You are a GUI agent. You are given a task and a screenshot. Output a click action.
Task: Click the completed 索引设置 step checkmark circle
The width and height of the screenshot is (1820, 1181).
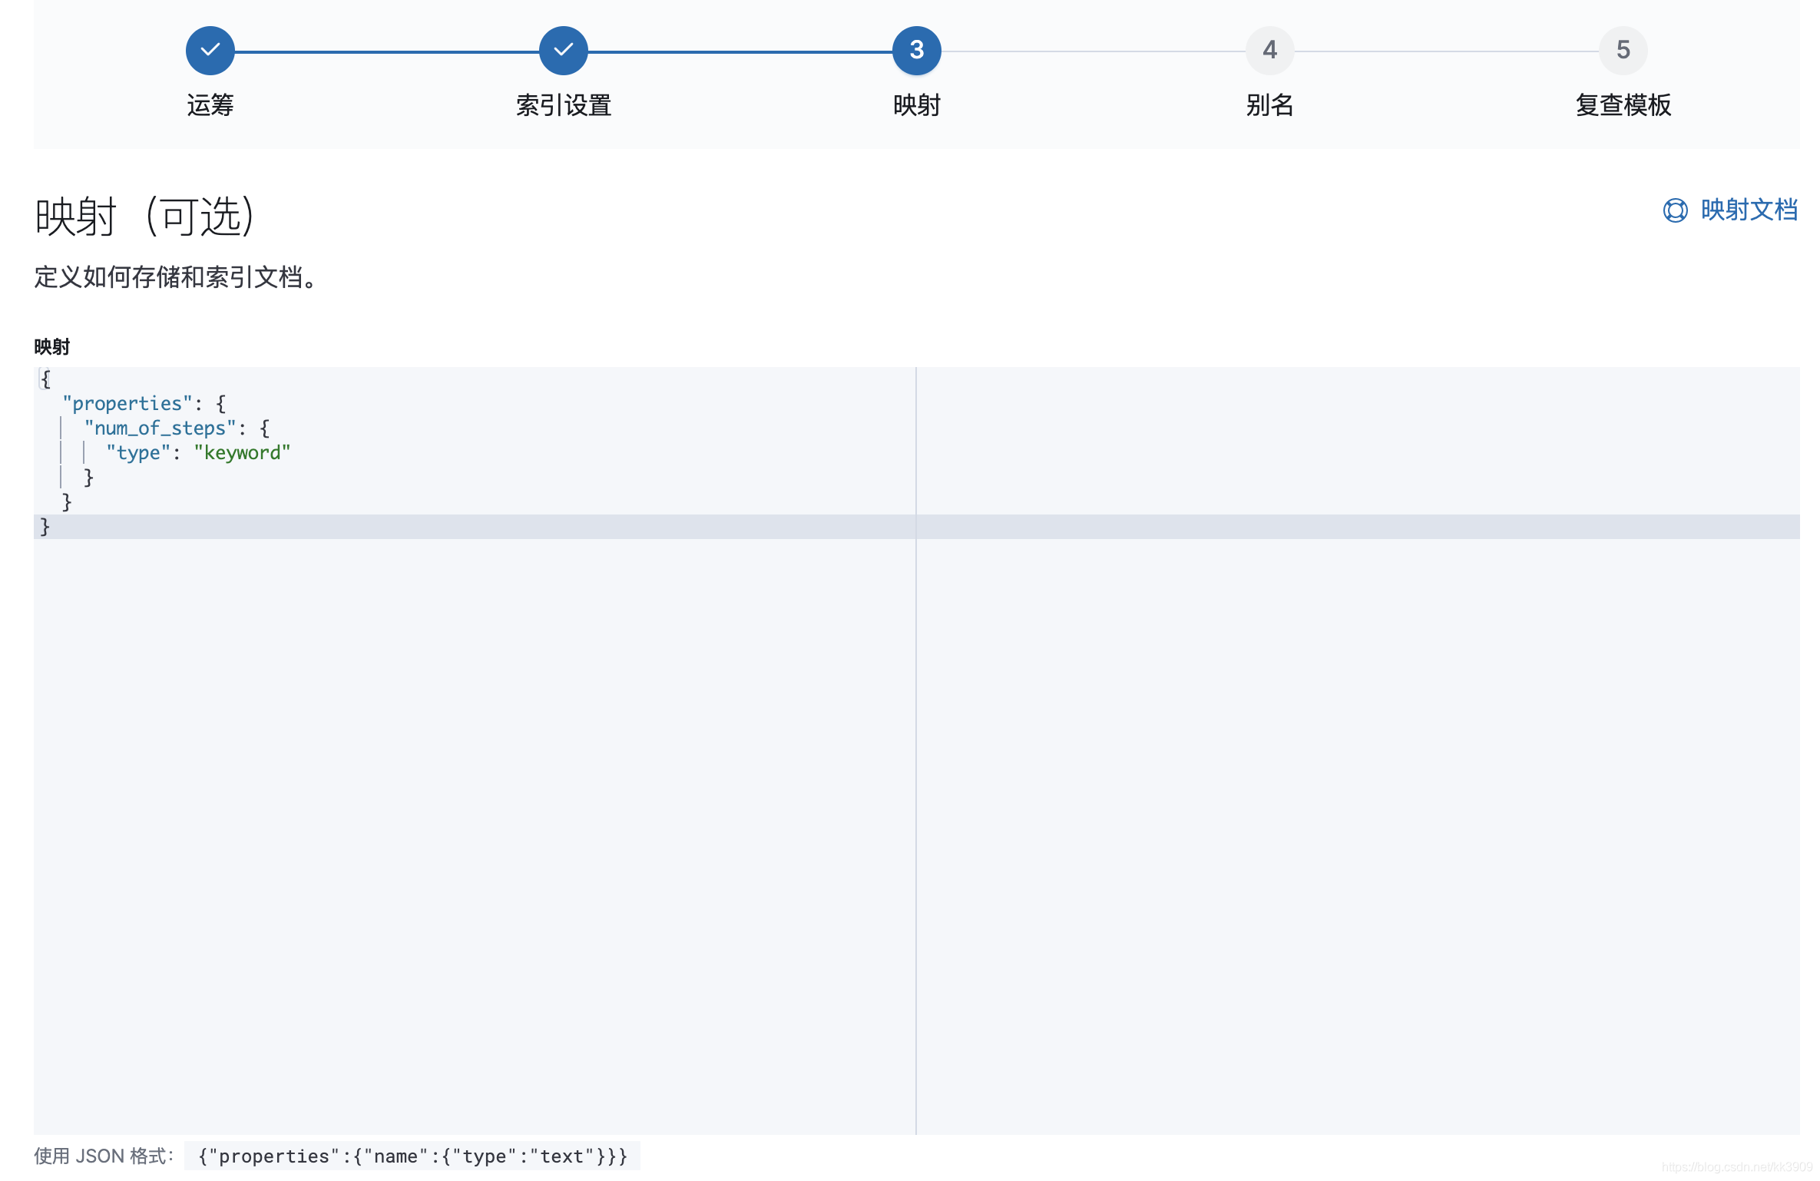[x=563, y=51]
